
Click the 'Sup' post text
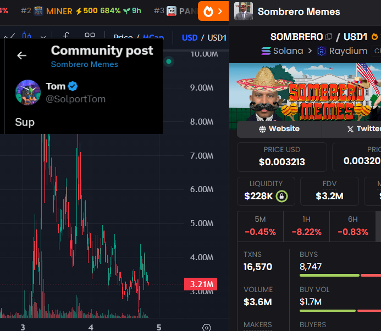pyautogui.click(x=25, y=122)
